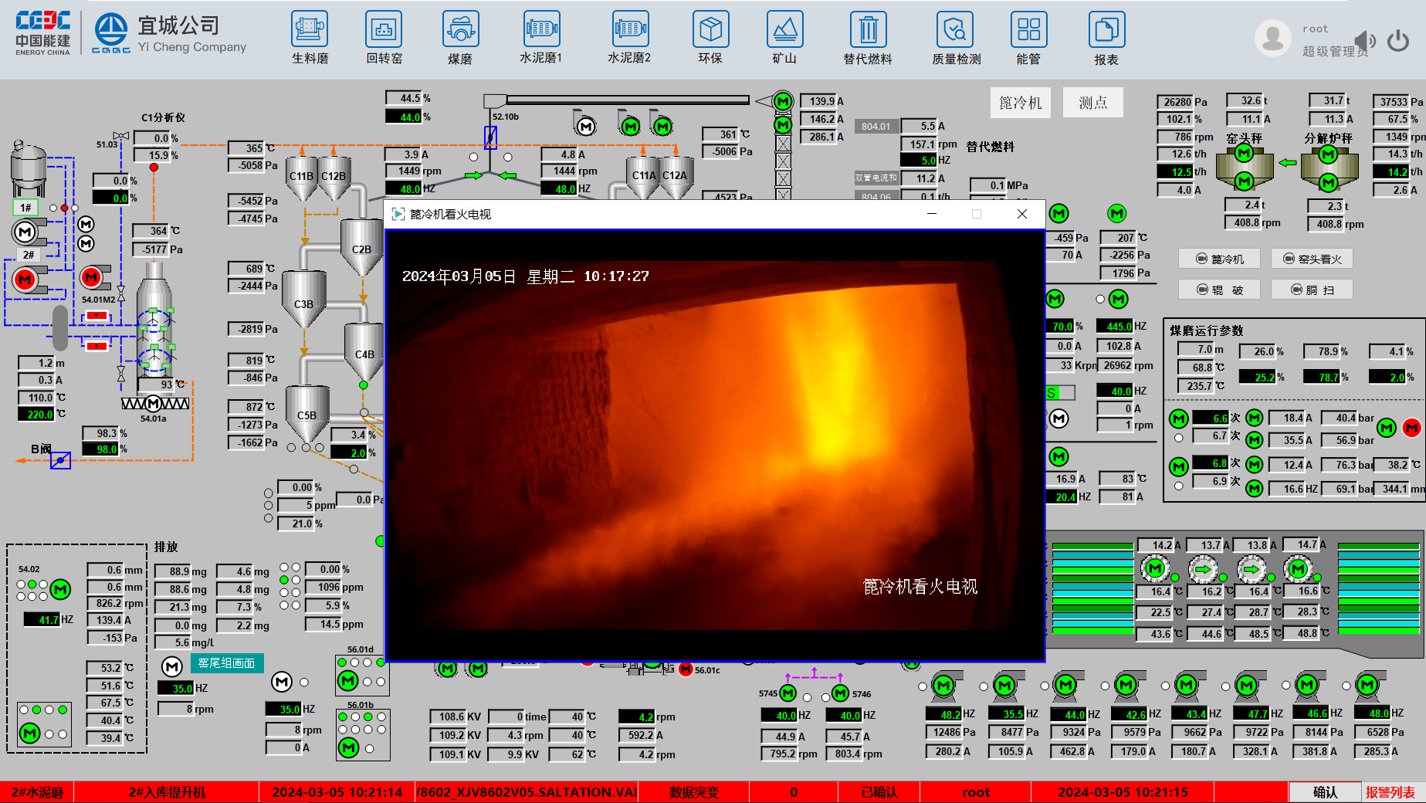Open 篦冷机 camera view

click(1220, 259)
